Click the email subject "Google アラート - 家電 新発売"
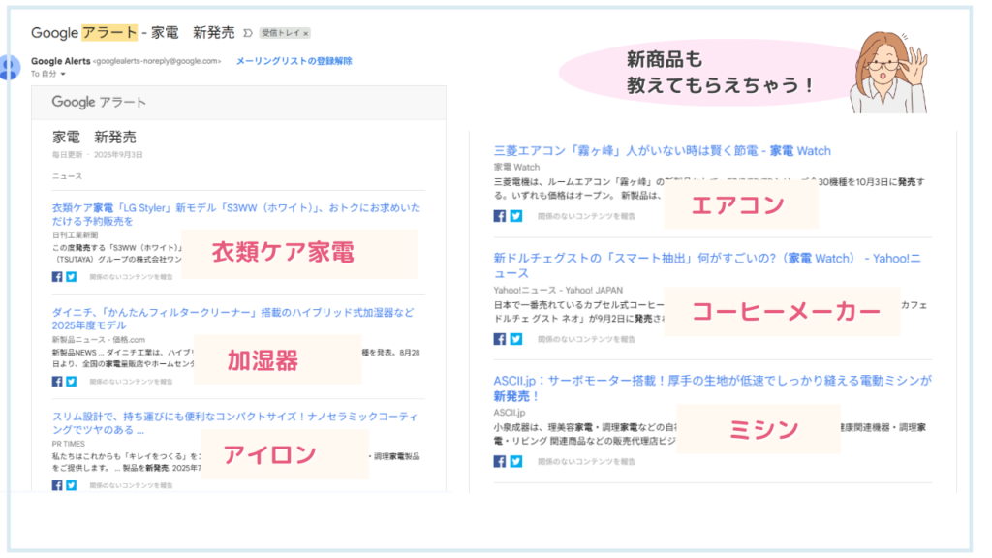The width and height of the screenshot is (992, 558). pos(133,32)
